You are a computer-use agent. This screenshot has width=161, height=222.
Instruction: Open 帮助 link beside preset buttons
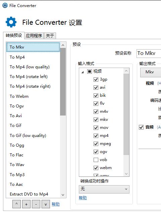point(56,204)
